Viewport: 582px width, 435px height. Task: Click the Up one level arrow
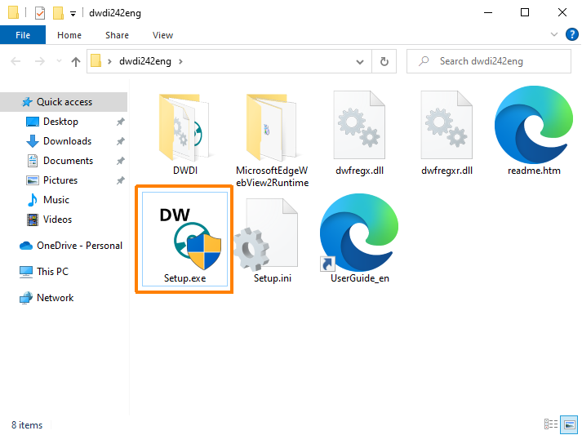click(x=76, y=61)
